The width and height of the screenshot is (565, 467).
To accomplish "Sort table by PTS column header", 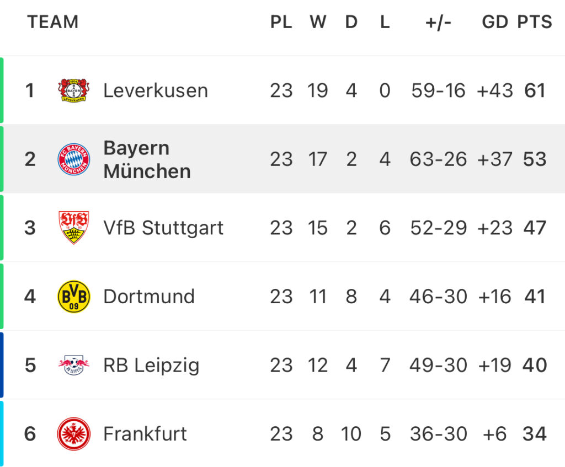I will pyautogui.click(x=535, y=22).
